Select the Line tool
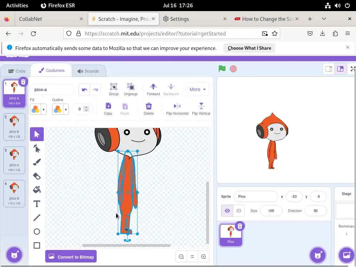The image size is (356, 267). click(x=37, y=218)
